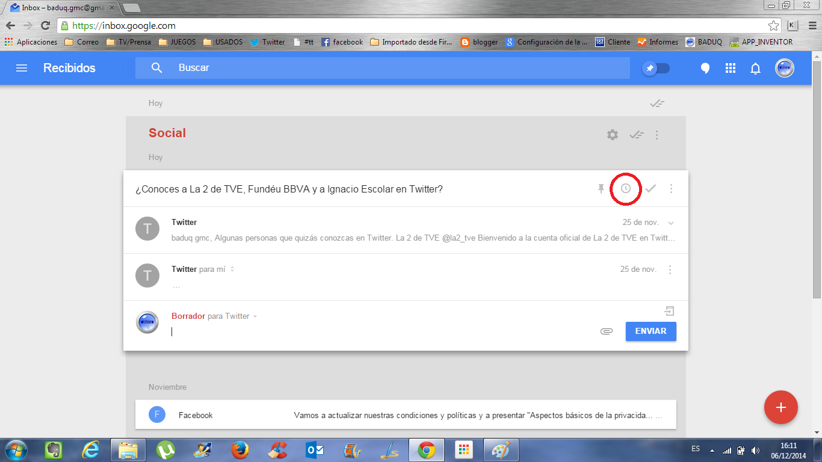Open the notifications bell
822x462 pixels.
point(755,69)
